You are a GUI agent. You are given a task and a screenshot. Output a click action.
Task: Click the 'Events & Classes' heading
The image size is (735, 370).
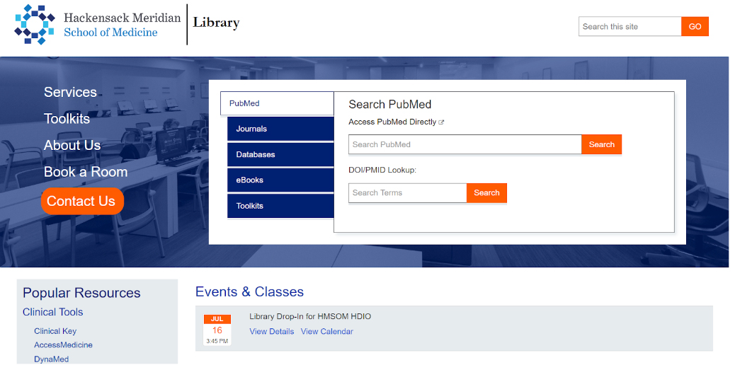[x=249, y=291]
